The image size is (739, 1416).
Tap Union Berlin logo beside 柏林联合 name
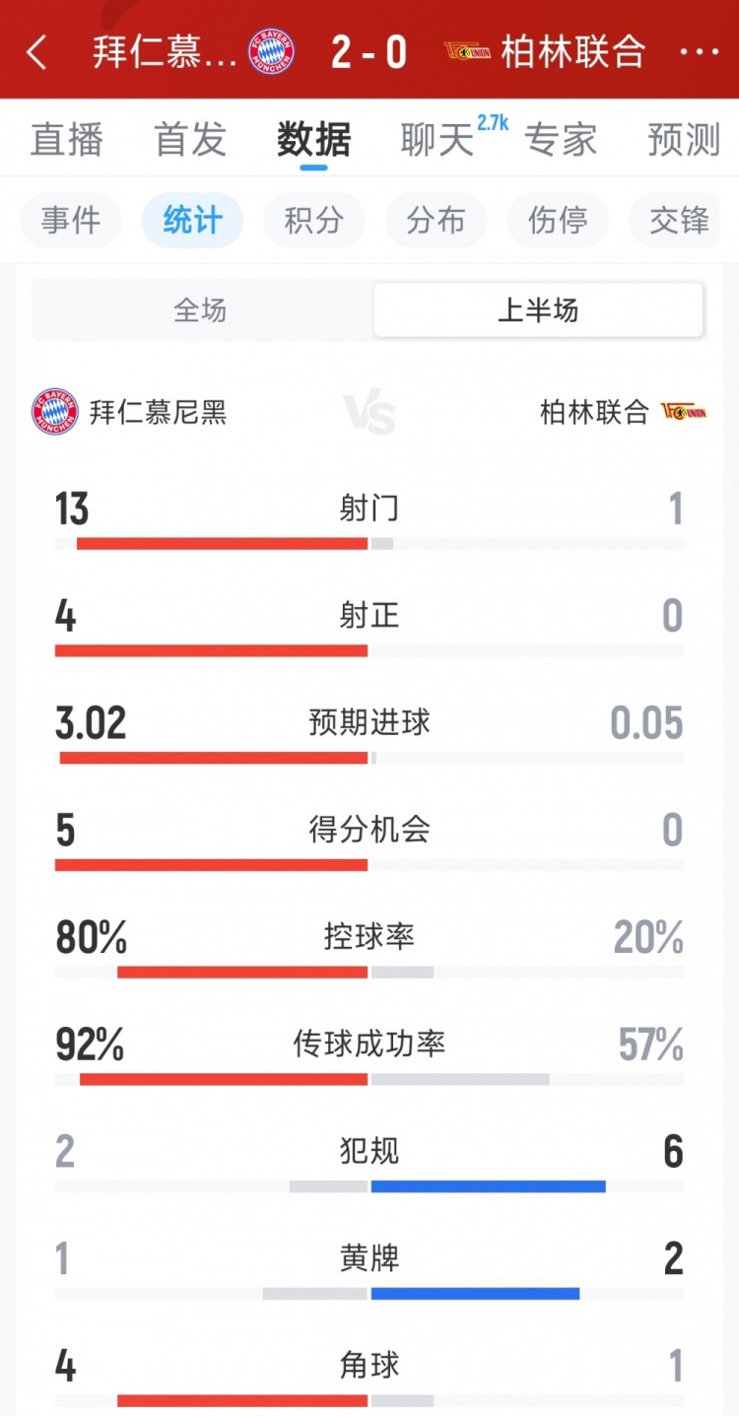tap(685, 412)
